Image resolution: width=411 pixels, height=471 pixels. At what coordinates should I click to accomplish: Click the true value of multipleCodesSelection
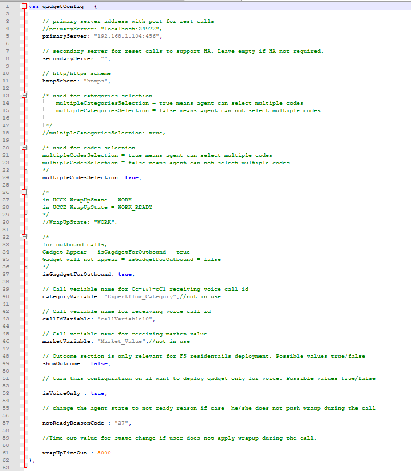coord(131,177)
